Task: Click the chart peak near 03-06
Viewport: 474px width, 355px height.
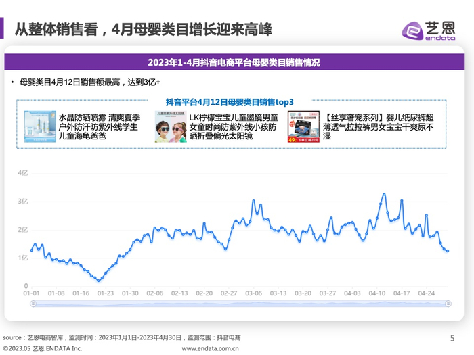Action: click(x=253, y=201)
